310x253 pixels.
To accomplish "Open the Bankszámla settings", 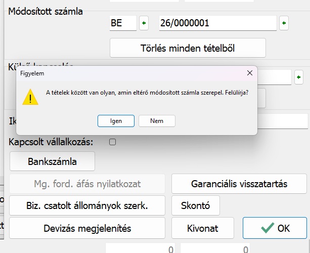I will click(52, 162).
